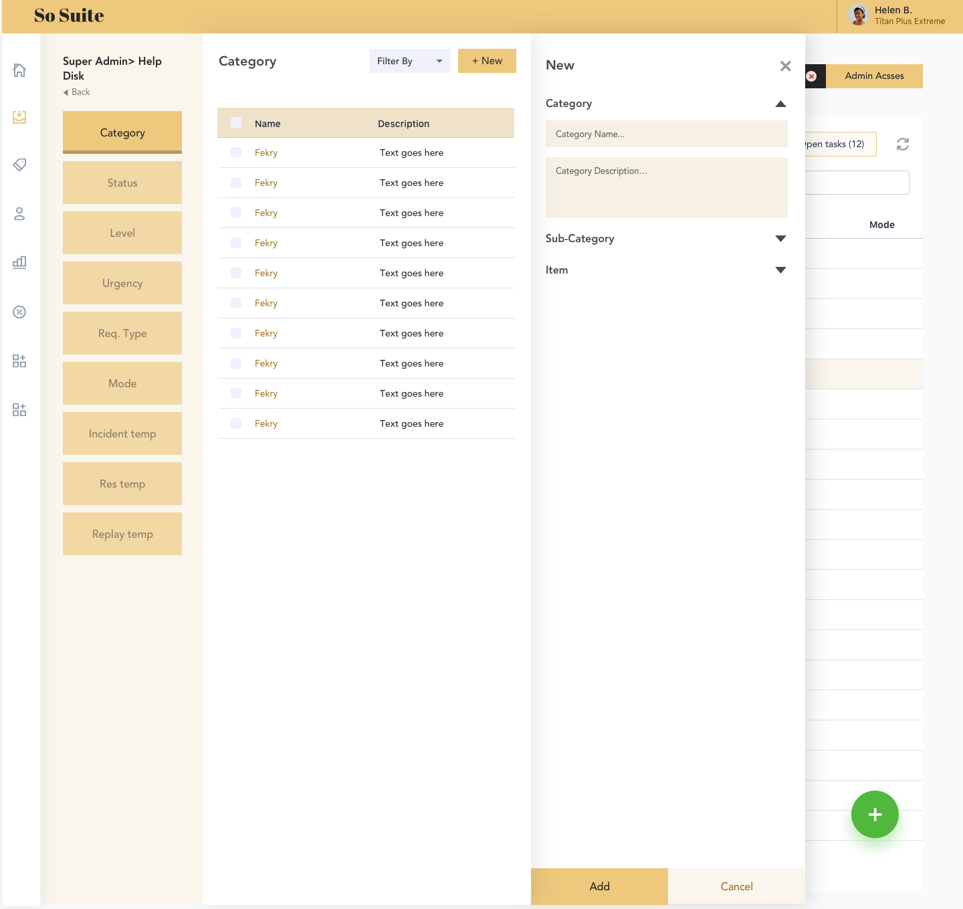Expand the Item section arrow
Viewport: 963px width, 909px height.
point(780,270)
